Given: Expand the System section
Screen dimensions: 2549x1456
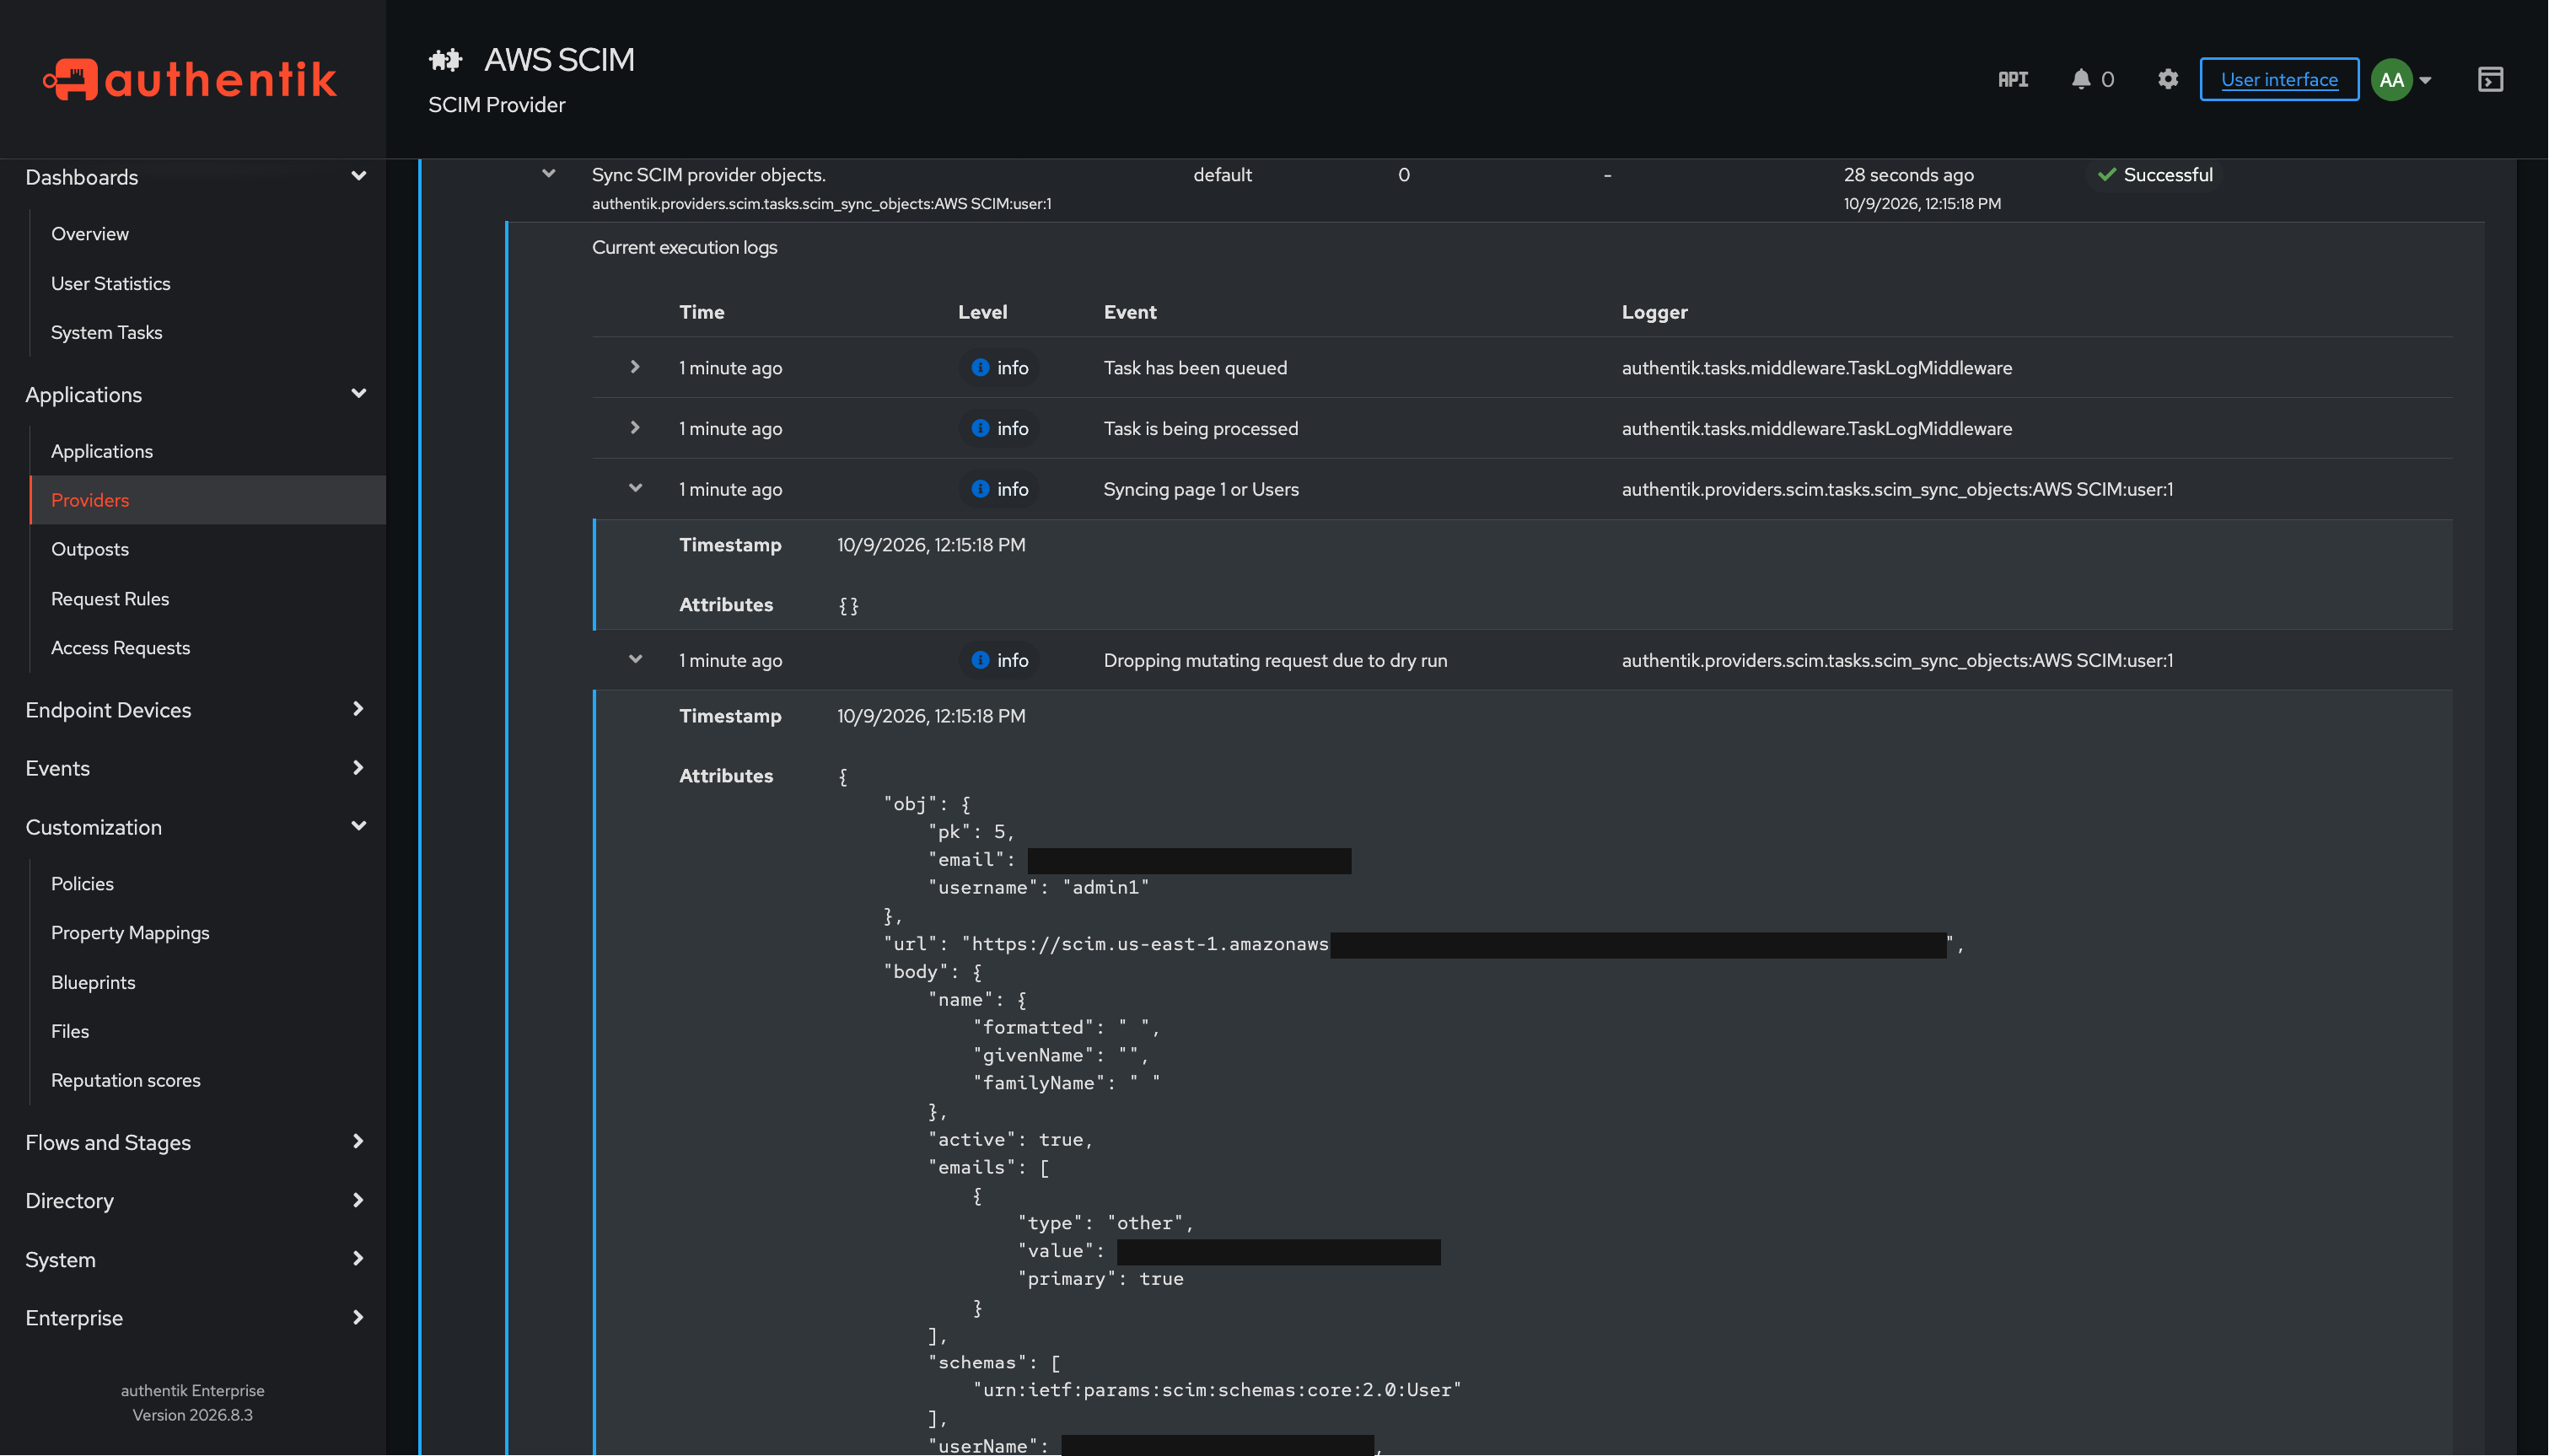Looking at the screenshot, I should click(358, 1259).
